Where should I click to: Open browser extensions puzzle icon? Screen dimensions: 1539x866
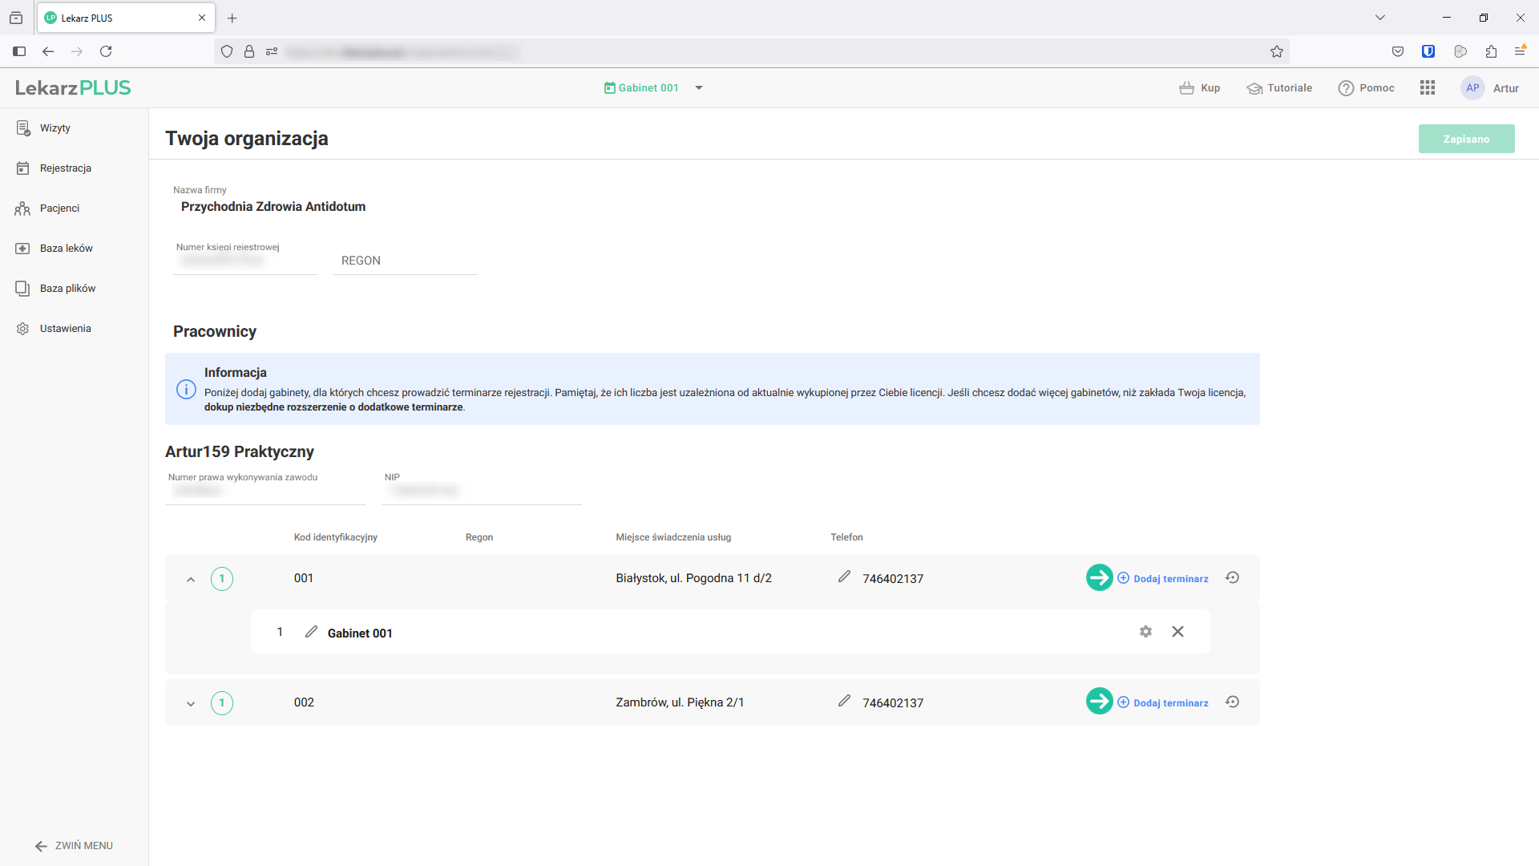(x=1491, y=51)
